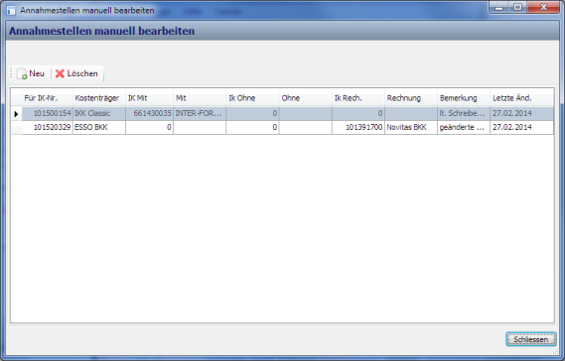Select cell lt. Schreibe...
The height and width of the screenshot is (361, 565).
[x=464, y=113]
